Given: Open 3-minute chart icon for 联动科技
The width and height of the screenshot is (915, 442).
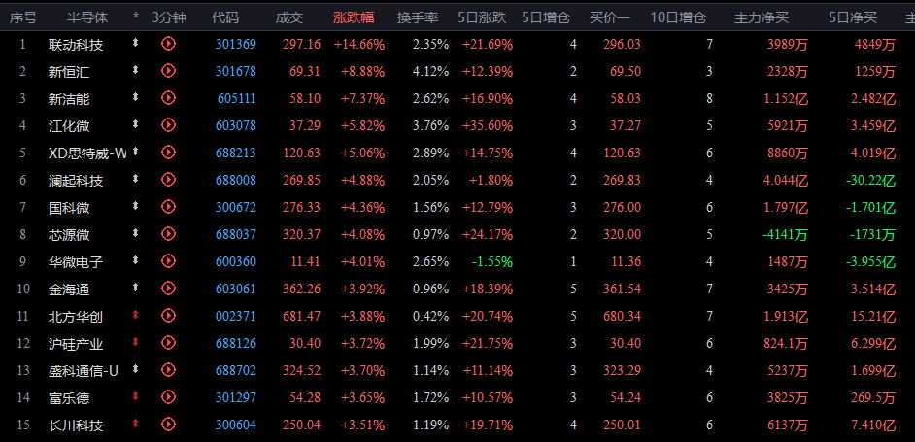Looking at the screenshot, I should pos(169,43).
